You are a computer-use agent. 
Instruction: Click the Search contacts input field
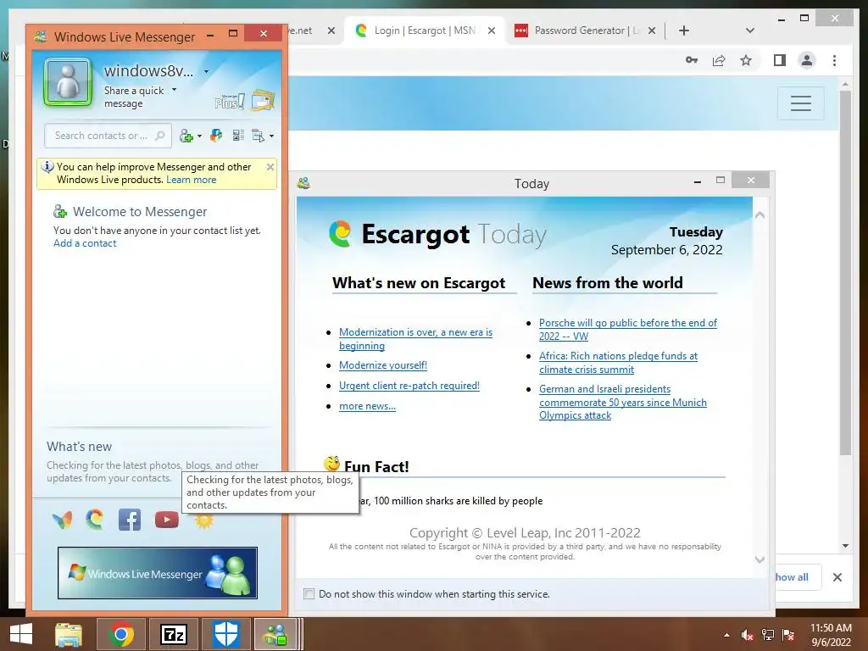point(108,136)
